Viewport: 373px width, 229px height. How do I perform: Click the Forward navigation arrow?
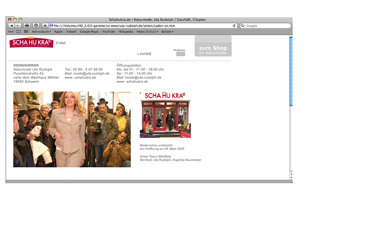pyautogui.click(x=18, y=26)
